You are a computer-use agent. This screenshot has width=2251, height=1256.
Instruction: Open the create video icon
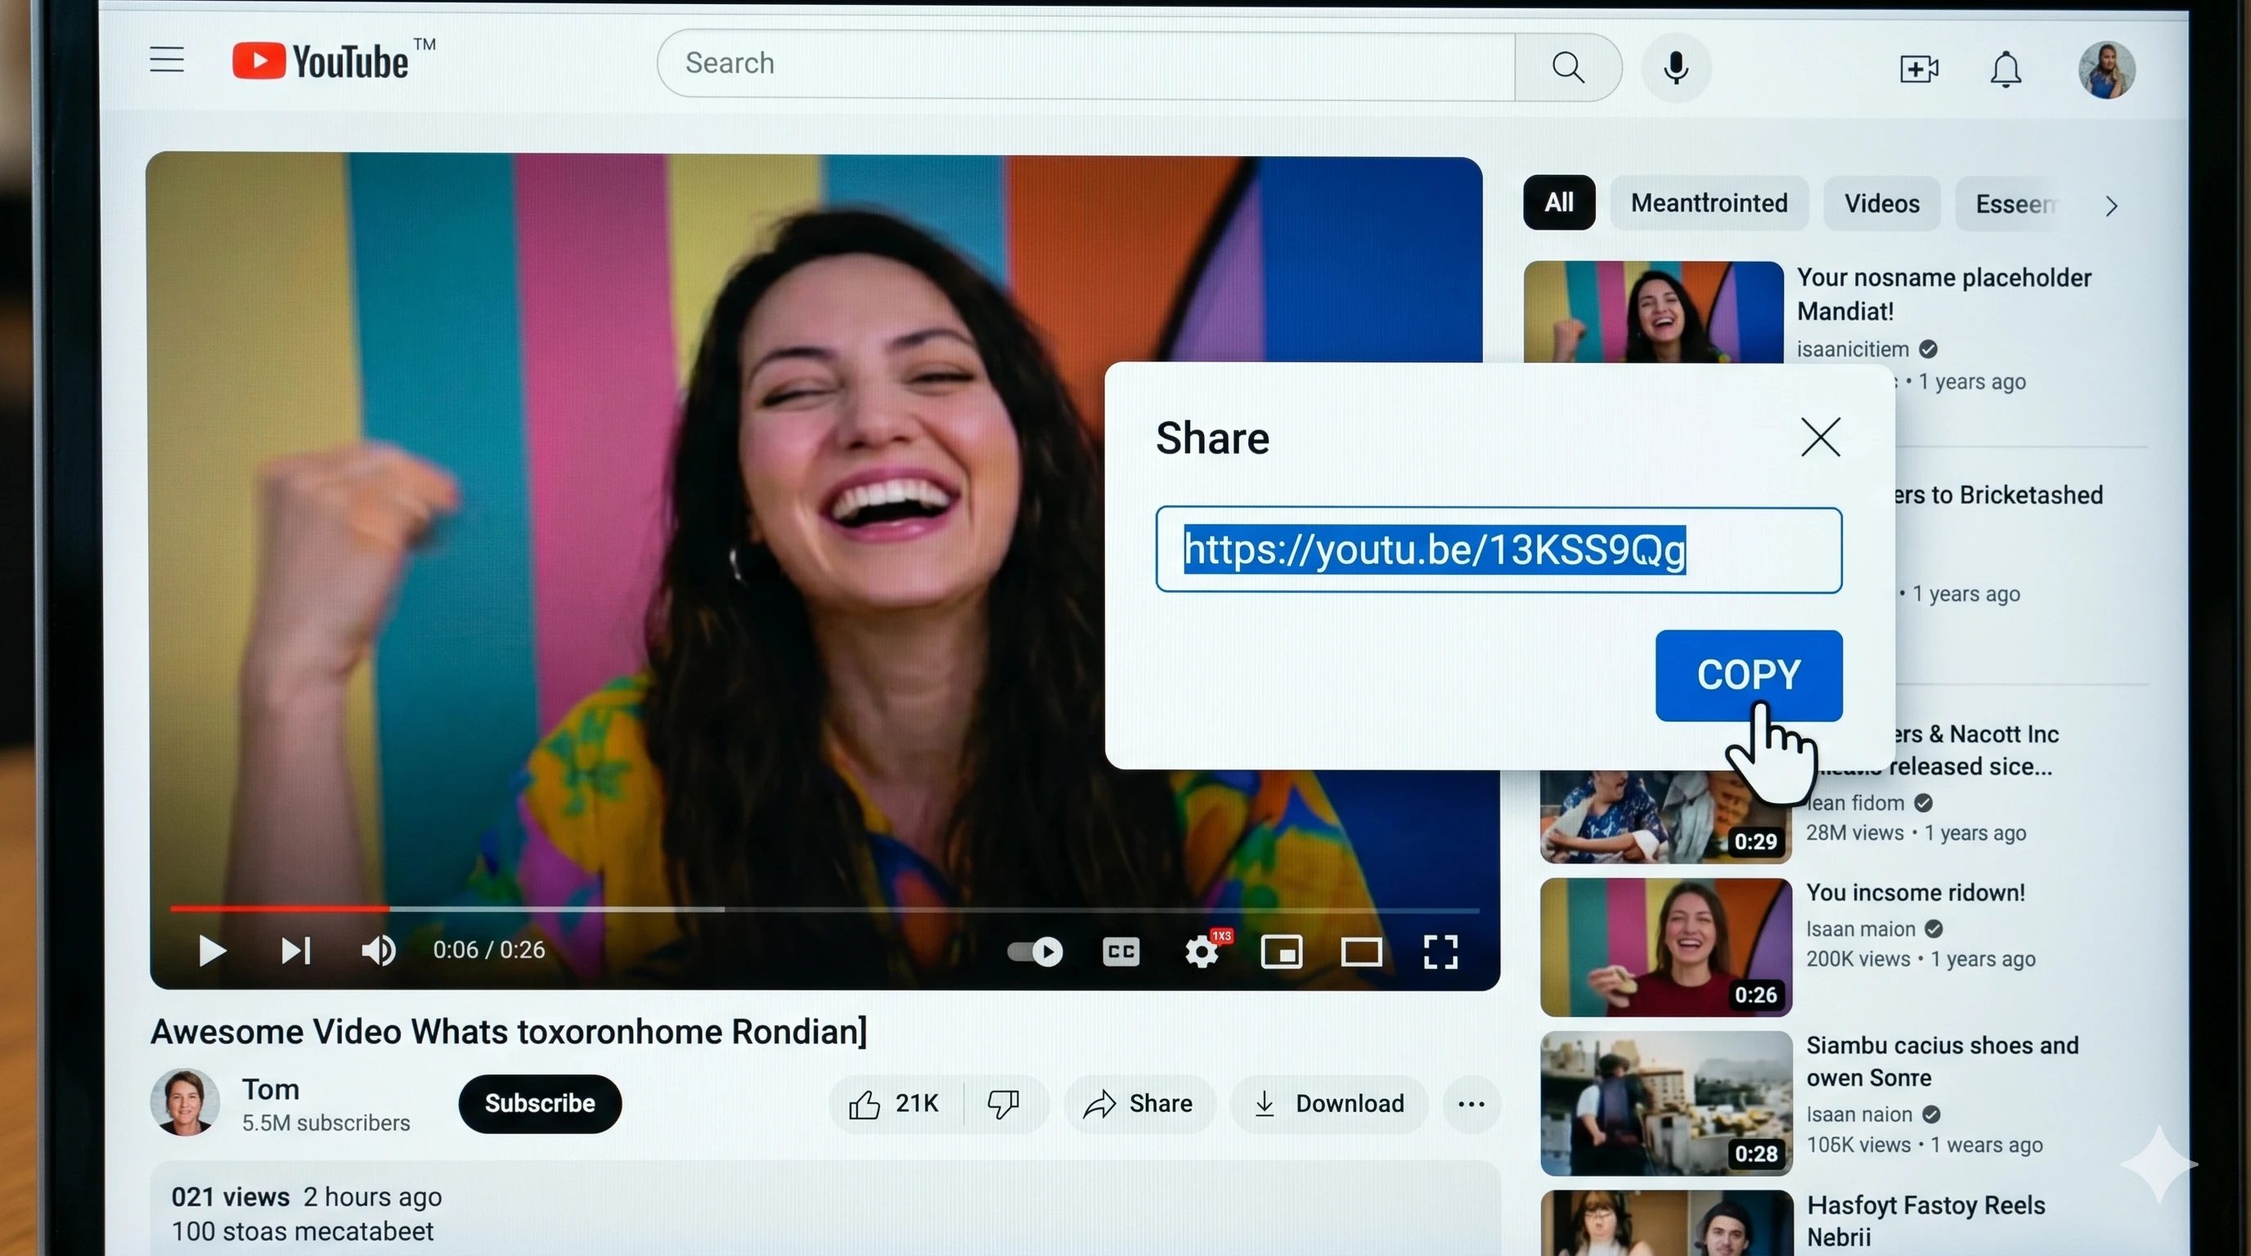click(x=1918, y=69)
